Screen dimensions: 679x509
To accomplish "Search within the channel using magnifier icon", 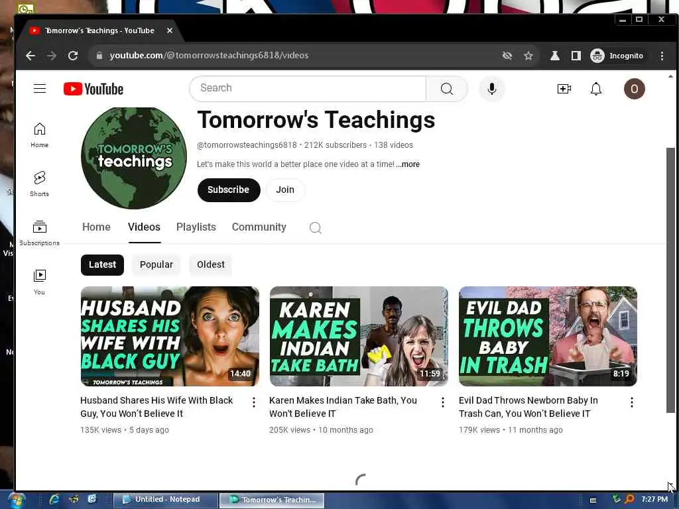I will (315, 227).
